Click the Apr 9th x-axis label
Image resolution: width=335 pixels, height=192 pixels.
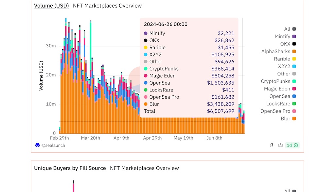coord(121,138)
